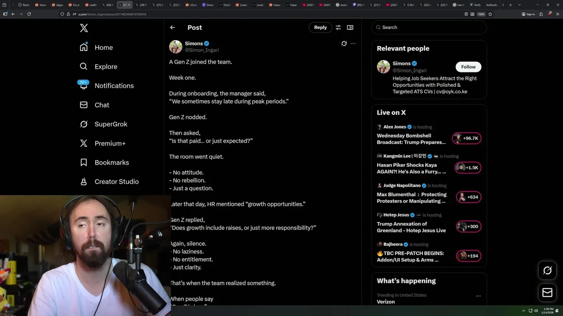Go back using the Post back arrow
This screenshot has width=563, height=316.
click(172, 27)
